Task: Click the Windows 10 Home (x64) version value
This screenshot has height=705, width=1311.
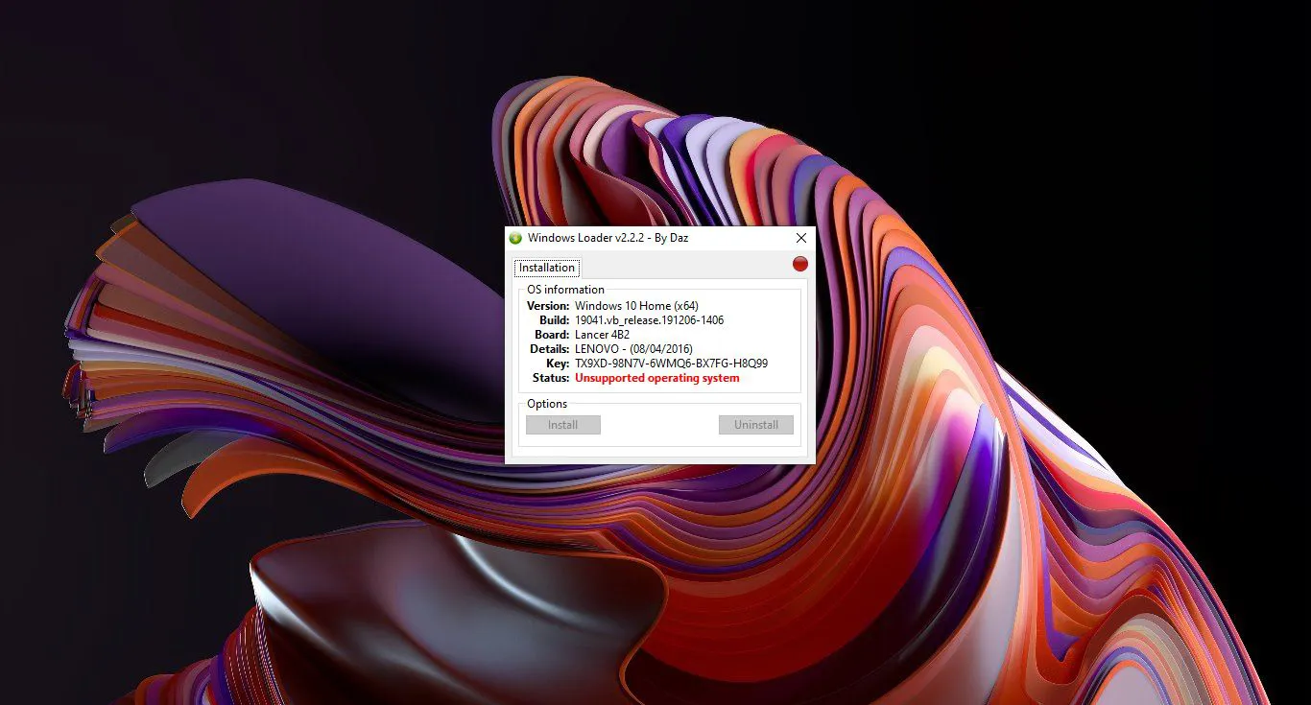Action: pyautogui.click(x=636, y=306)
